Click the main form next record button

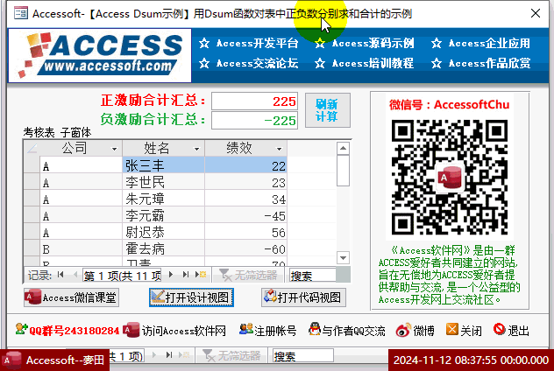coord(154,355)
